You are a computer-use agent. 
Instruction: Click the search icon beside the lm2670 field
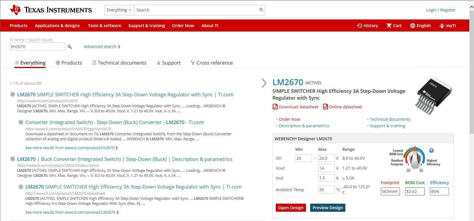coord(70,47)
